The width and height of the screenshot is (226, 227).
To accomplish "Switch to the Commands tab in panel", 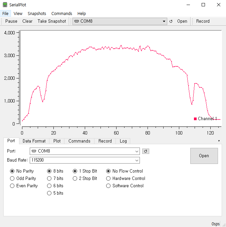I will [79, 141].
